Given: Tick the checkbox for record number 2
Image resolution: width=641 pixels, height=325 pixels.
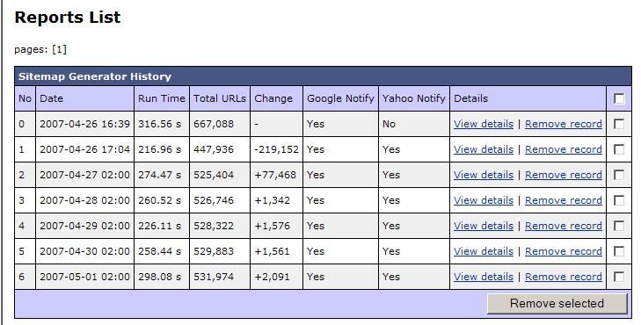Looking at the screenshot, I should 619,175.
